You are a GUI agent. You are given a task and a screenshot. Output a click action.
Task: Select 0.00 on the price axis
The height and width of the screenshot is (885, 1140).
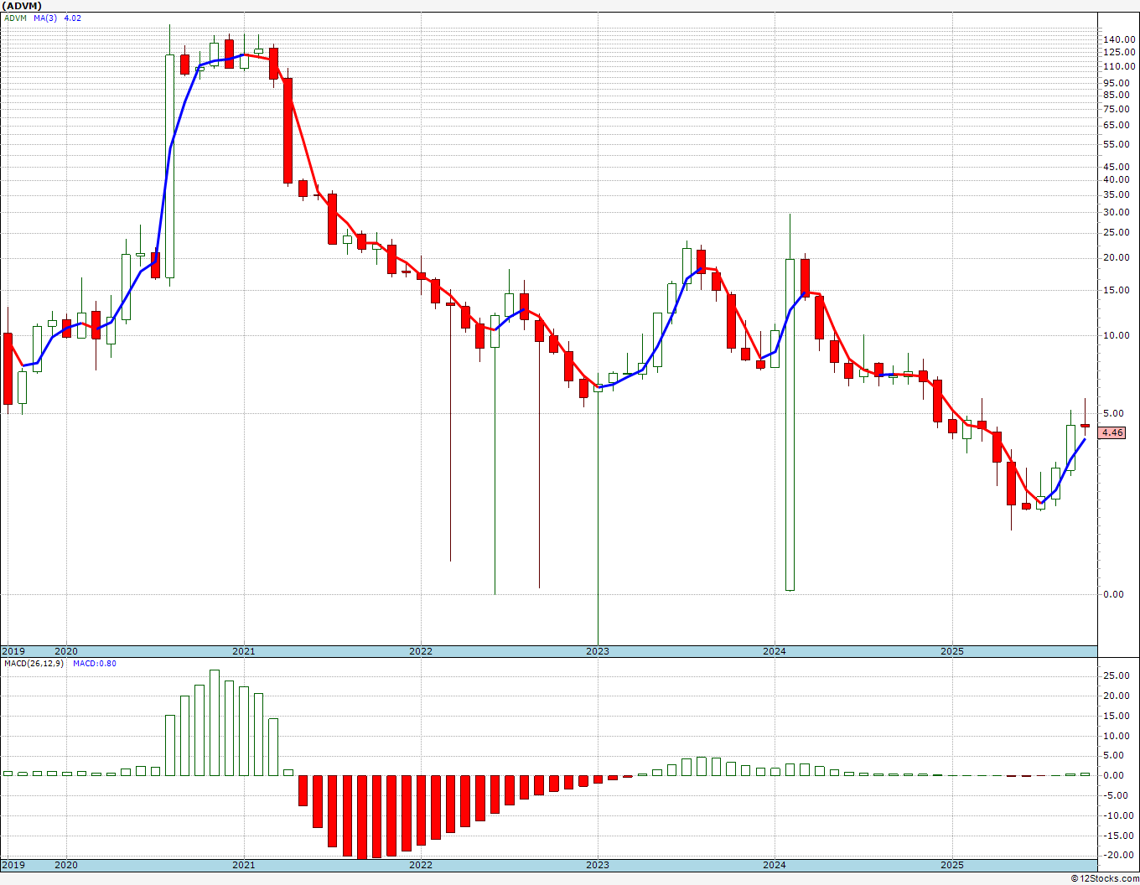point(1114,594)
